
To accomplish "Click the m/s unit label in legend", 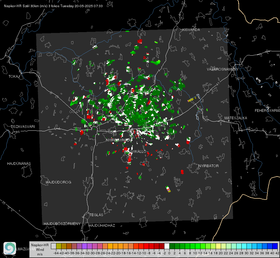I will click(40, 254).
